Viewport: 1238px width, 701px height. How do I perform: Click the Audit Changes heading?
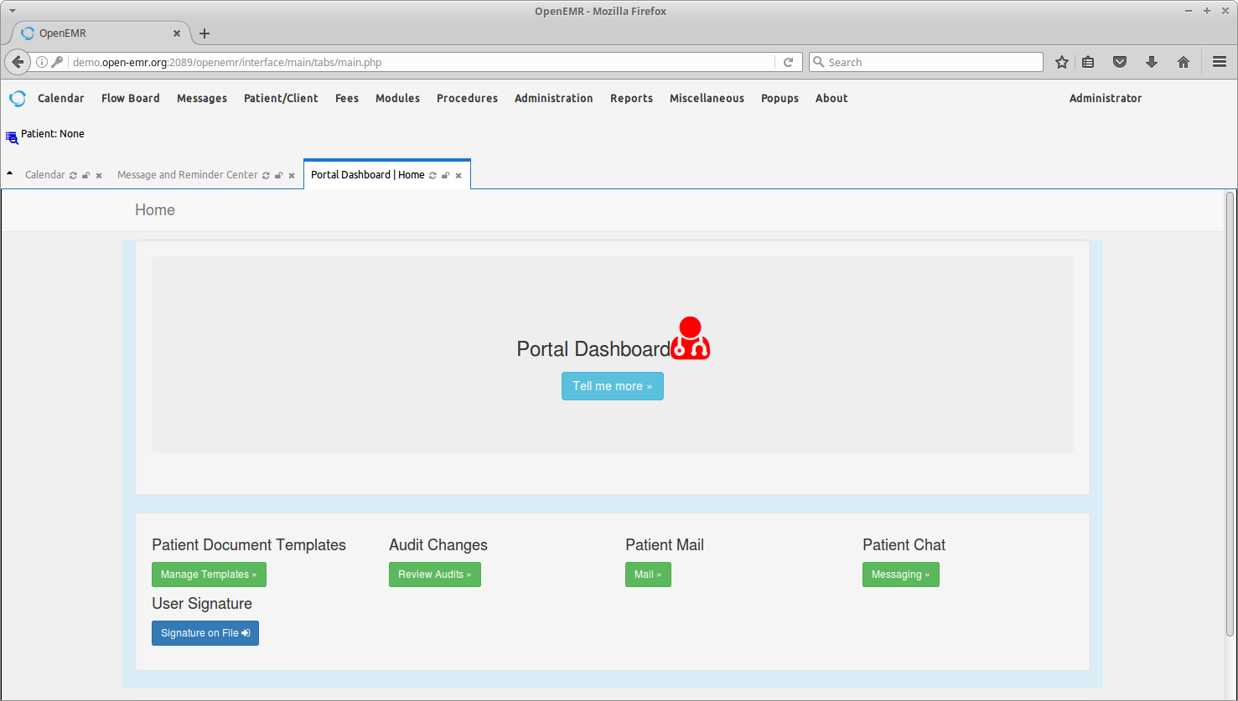438,545
